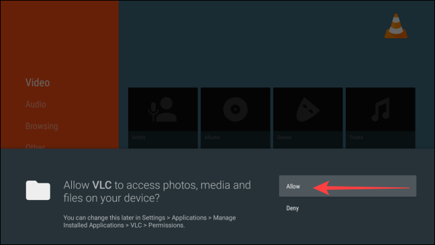435x245 pixels.
Task: Click the bold VLC name in the prompt
Action: (102, 185)
